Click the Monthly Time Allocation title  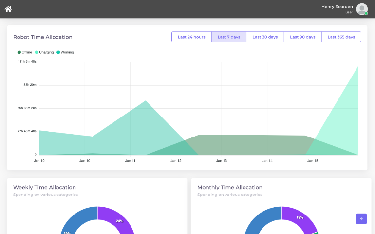coord(230,187)
